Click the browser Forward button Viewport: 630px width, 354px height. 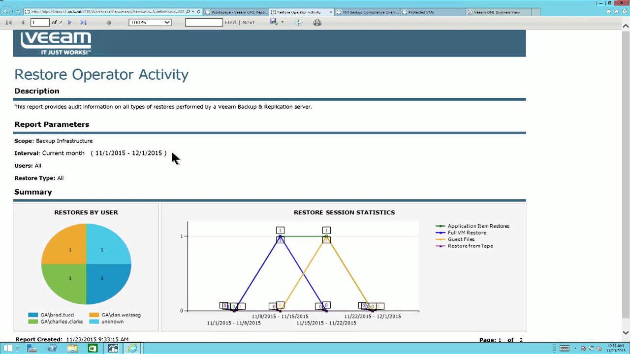pos(18,11)
